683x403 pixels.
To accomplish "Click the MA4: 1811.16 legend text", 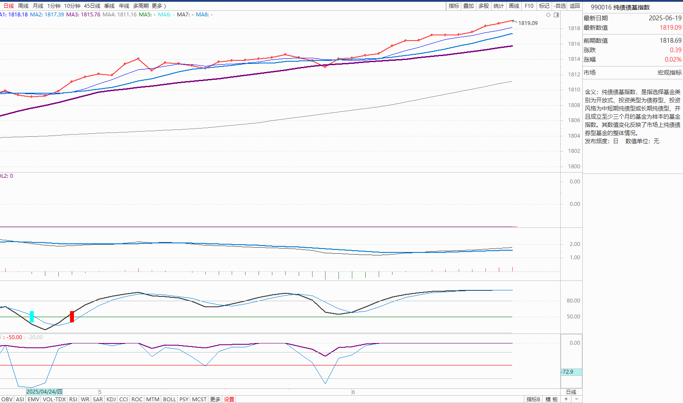I will coord(119,15).
